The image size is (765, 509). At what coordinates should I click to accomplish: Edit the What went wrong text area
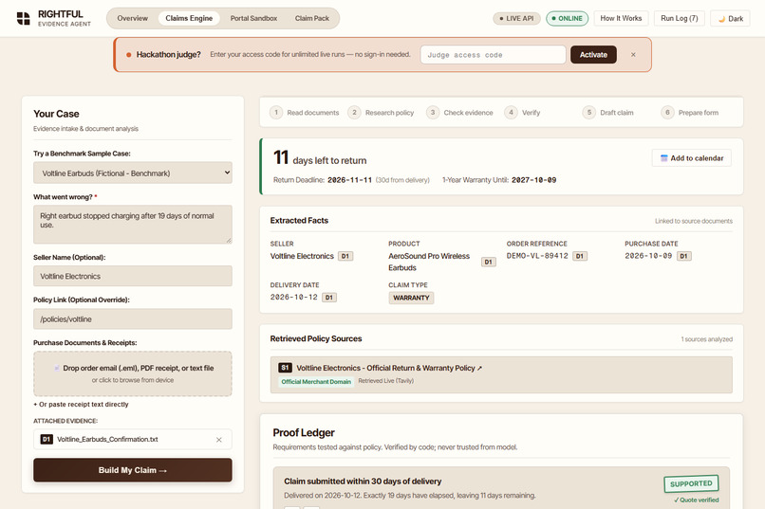pyautogui.click(x=133, y=224)
